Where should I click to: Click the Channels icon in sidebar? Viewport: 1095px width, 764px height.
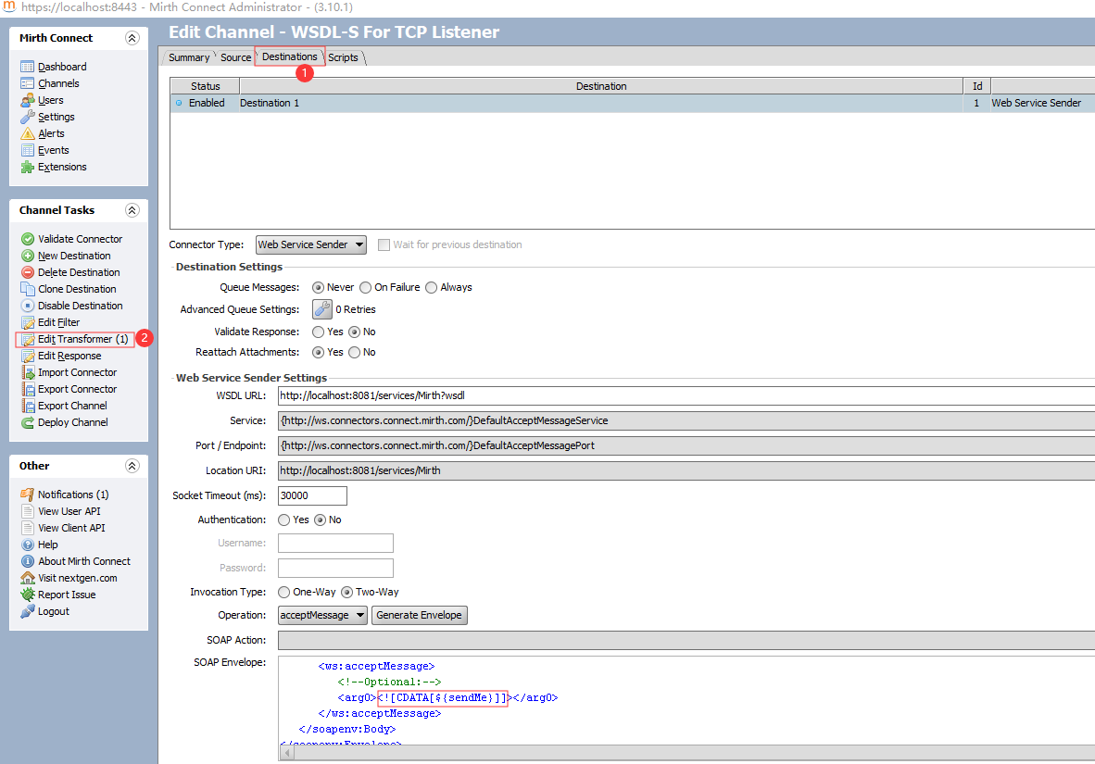(x=27, y=83)
